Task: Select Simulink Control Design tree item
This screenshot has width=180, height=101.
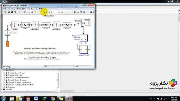Action: 17,73
